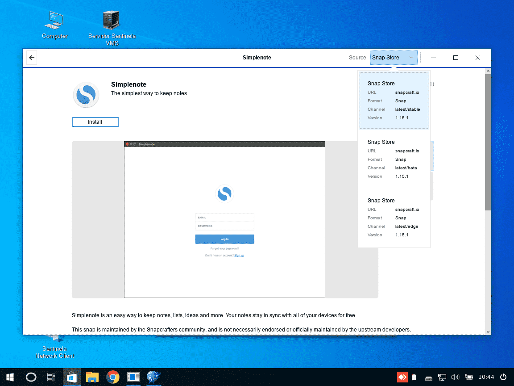514x386 pixels.
Task: Click the store shopping bag taskbar icon
Action: tap(71, 378)
